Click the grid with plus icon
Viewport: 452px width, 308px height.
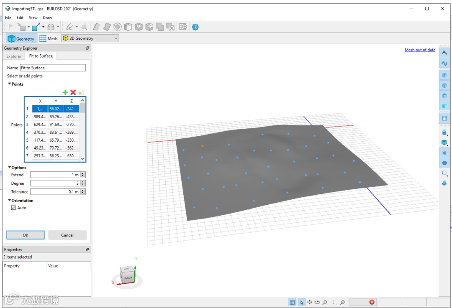pyautogui.click(x=183, y=27)
